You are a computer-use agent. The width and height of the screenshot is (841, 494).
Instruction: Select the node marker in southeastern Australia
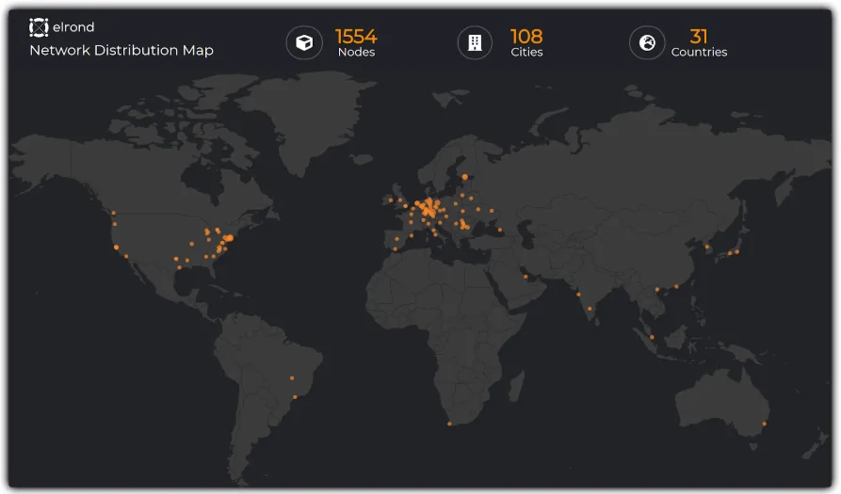coord(764,423)
